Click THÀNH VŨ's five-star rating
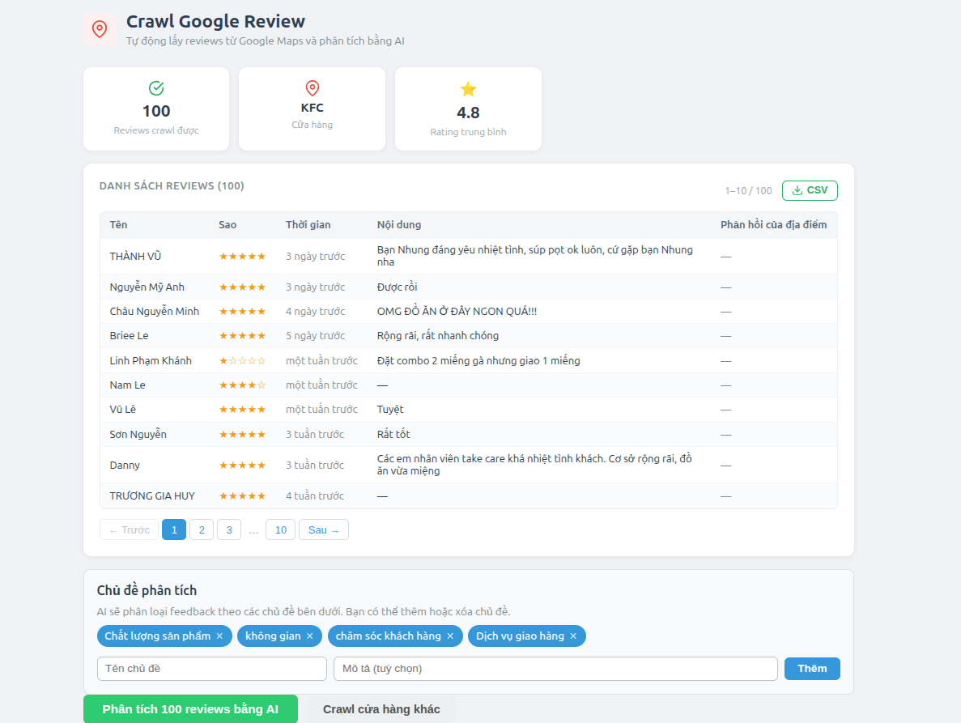This screenshot has width=961, height=723. pos(242,256)
